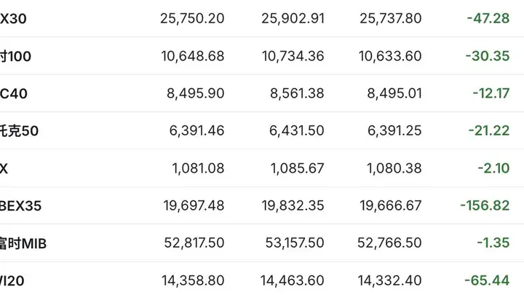Select the 8,495.01 low value
Screen dimensions: 524x295
(394, 93)
